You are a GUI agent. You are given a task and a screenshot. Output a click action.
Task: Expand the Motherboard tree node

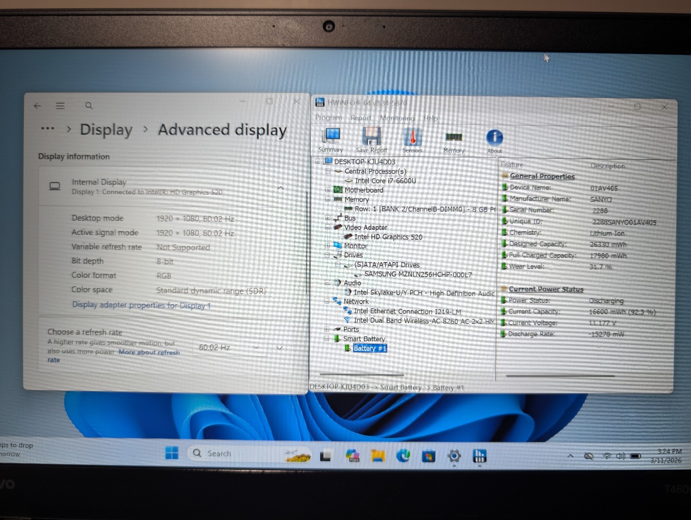pos(327,190)
